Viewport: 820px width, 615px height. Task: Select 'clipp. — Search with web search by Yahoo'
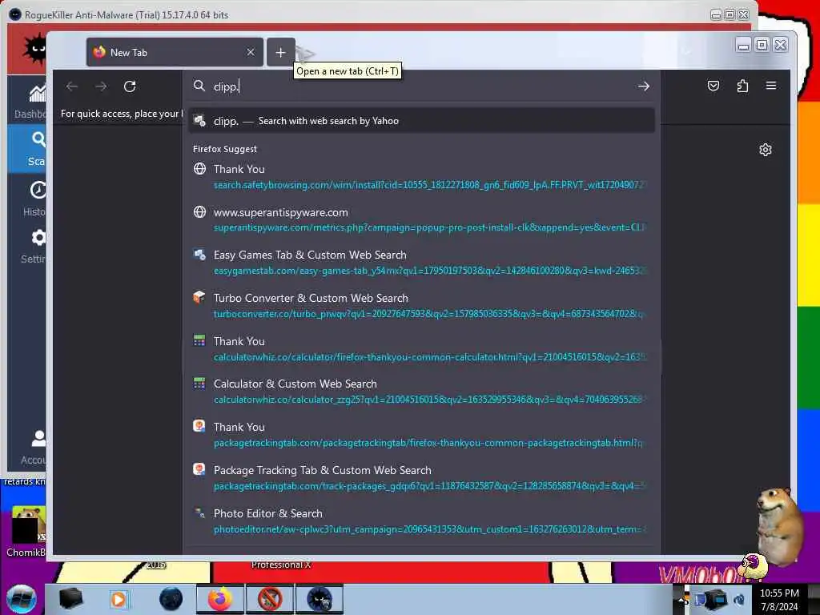[421, 121]
